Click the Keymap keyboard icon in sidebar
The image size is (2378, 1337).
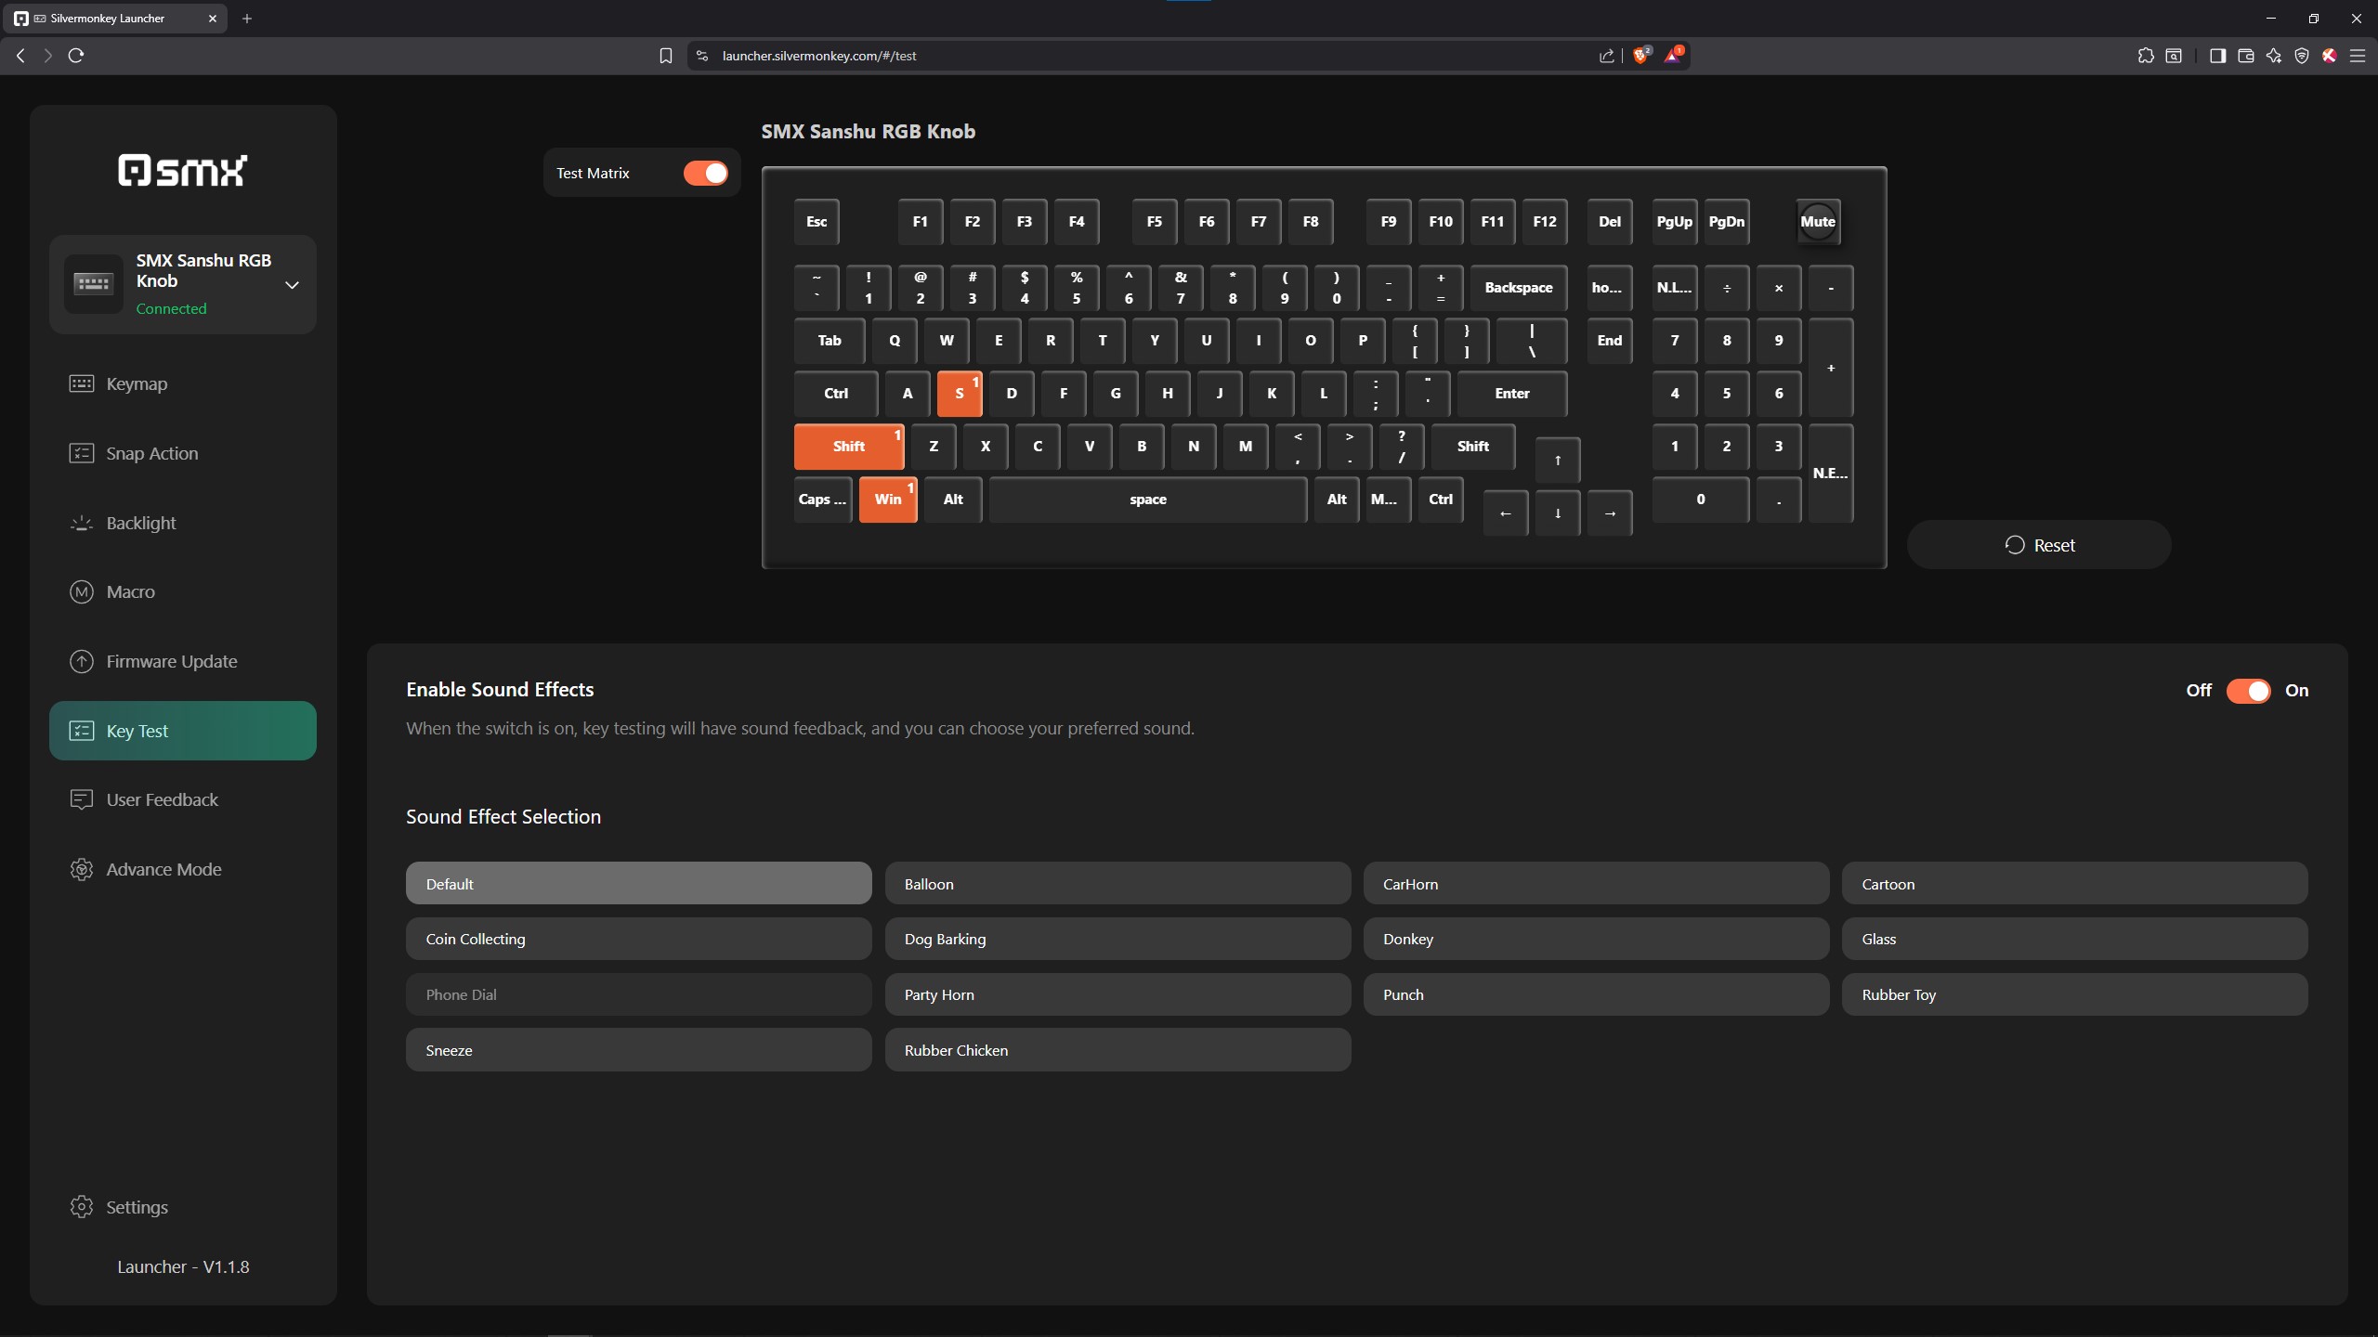point(82,383)
